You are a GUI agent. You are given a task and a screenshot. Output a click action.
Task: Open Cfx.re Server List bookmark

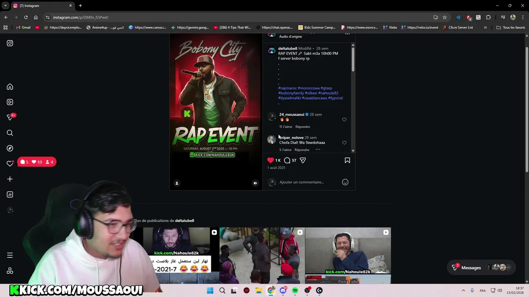[458, 27]
